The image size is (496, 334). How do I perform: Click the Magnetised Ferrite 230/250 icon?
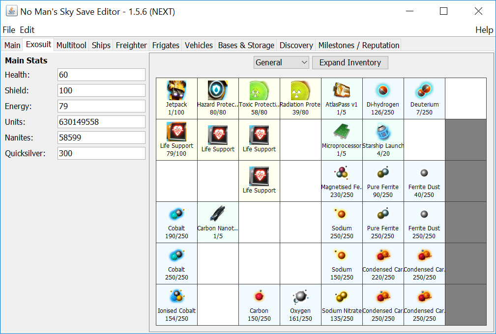[x=342, y=173]
